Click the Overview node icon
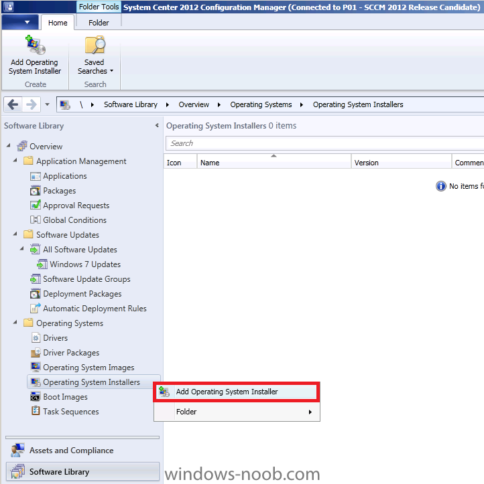 (x=22, y=146)
